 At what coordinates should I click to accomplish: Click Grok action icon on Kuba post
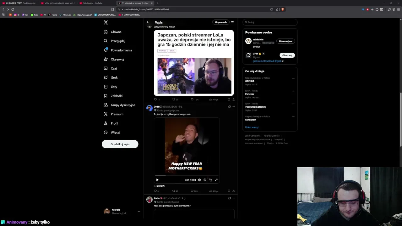229,198
